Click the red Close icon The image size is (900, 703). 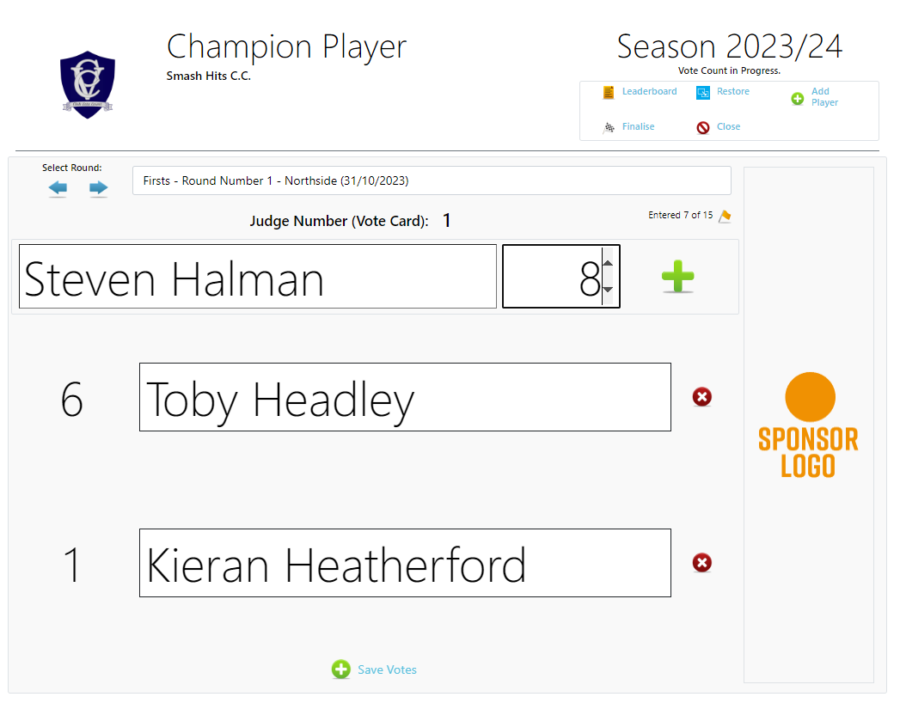(703, 127)
